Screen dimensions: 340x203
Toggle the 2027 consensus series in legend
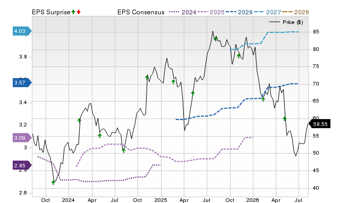[274, 12]
